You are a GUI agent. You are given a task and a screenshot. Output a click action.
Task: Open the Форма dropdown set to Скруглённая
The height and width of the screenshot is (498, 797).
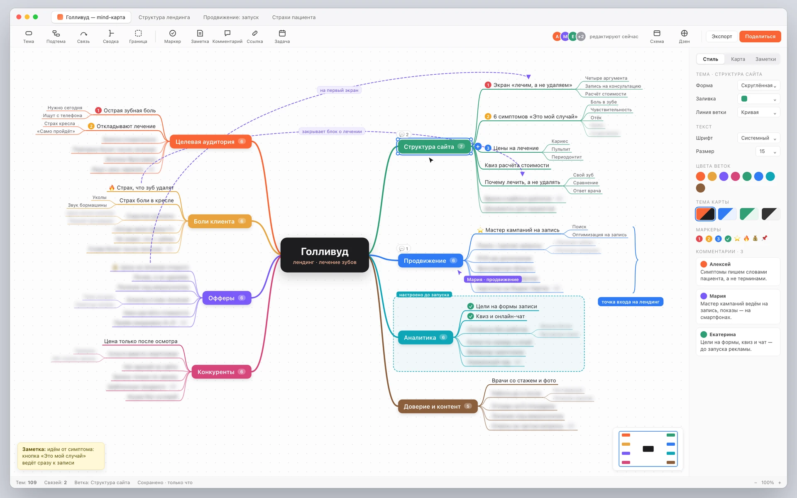click(x=758, y=85)
